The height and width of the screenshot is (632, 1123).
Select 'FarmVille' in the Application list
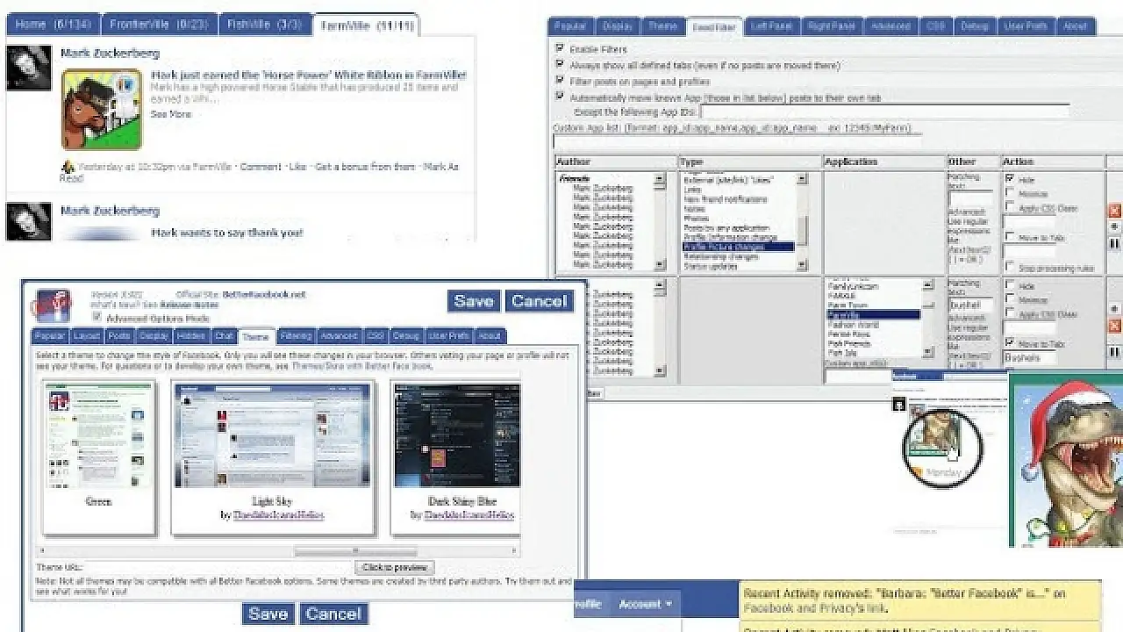[873, 314]
